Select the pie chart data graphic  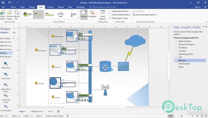(x=27, y=14)
